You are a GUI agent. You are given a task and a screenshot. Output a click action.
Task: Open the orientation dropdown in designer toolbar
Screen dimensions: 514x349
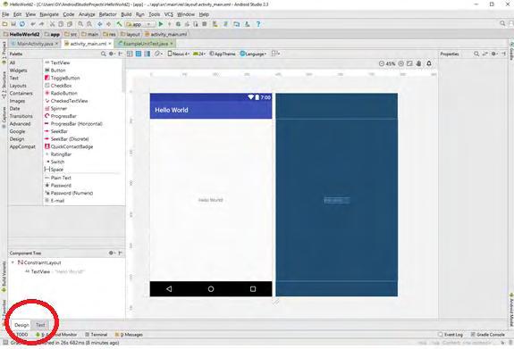(158, 54)
